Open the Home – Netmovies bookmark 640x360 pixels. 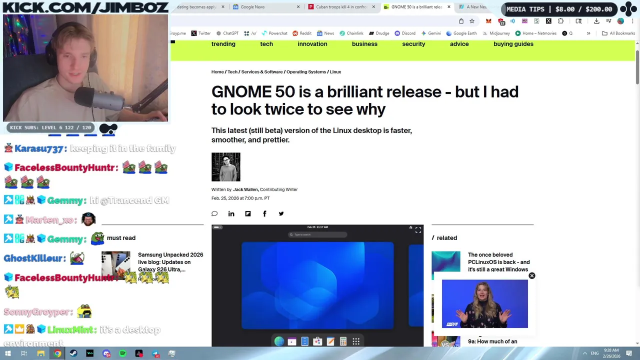click(x=535, y=33)
